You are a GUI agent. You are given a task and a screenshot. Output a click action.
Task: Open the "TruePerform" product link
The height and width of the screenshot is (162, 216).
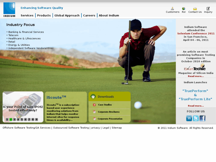195,91
